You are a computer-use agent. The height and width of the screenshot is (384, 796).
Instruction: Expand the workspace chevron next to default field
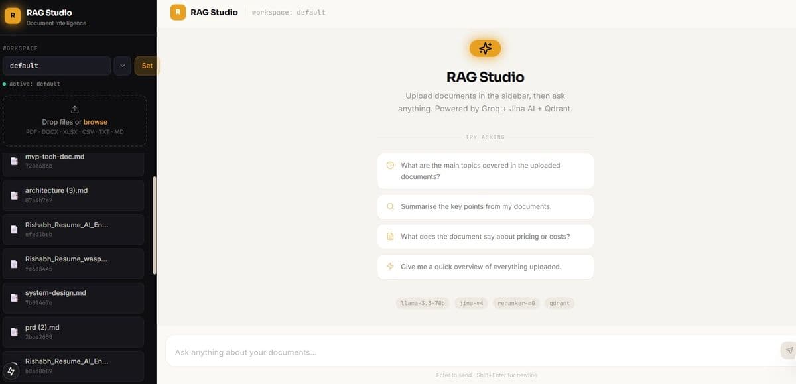click(x=122, y=65)
